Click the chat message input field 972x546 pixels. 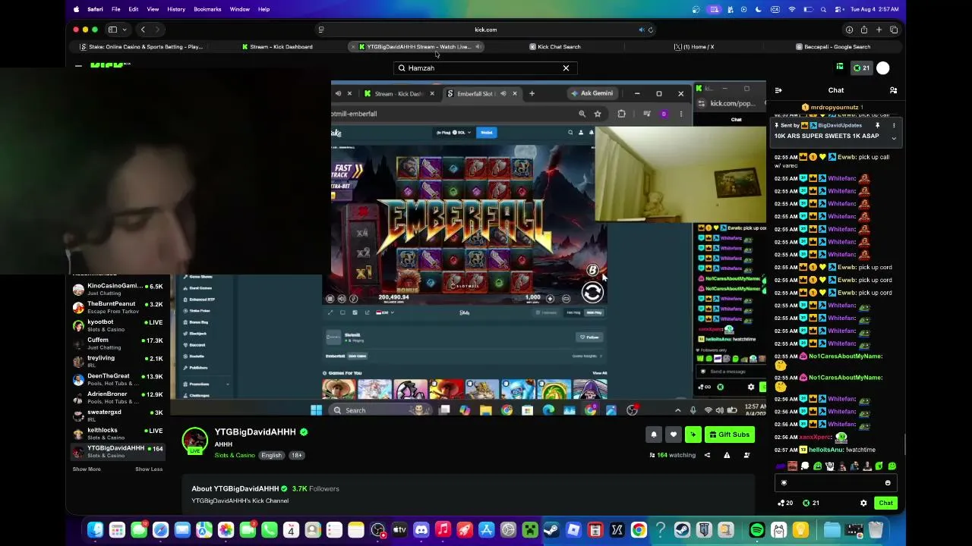click(835, 482)
